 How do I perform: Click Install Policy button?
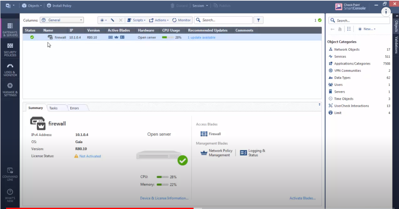click(x=59, y=6)
